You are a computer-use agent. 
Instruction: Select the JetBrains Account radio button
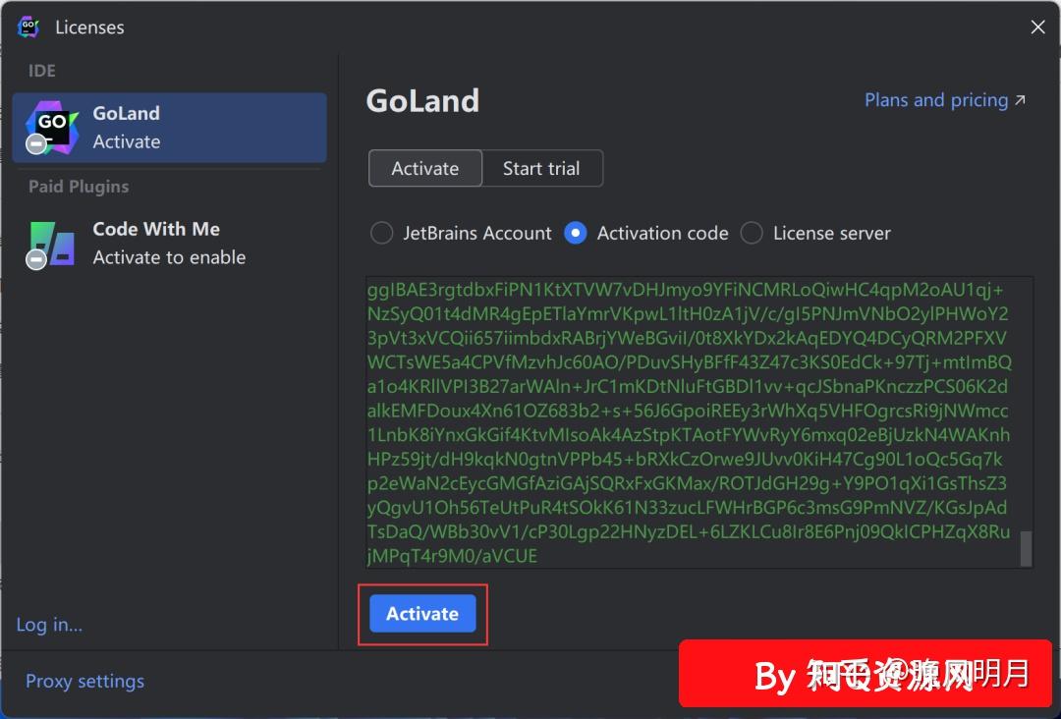381,233
